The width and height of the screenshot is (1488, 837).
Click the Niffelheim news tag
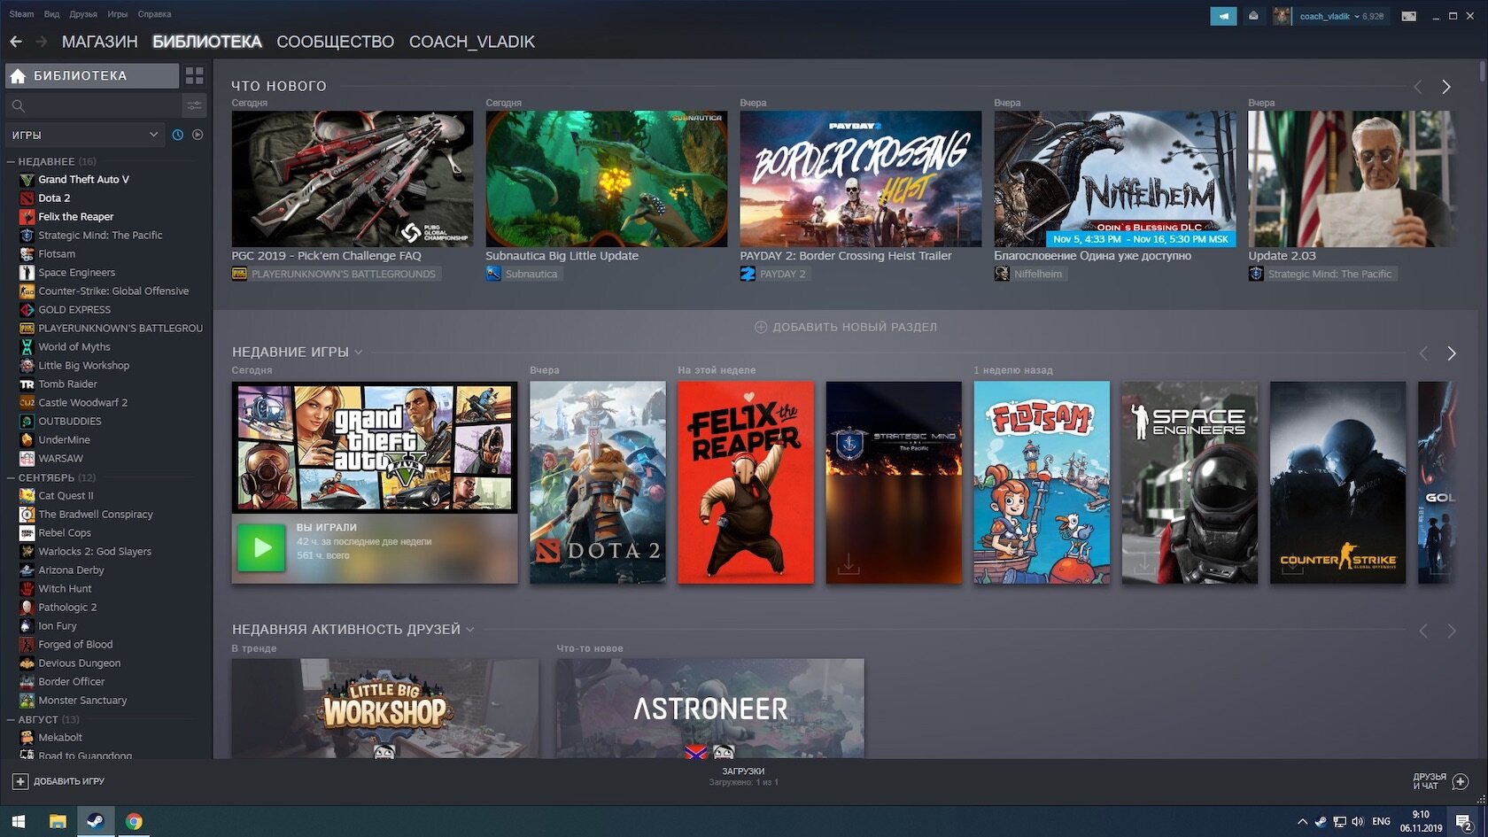pyautogui.click(x=1029, y=274)
